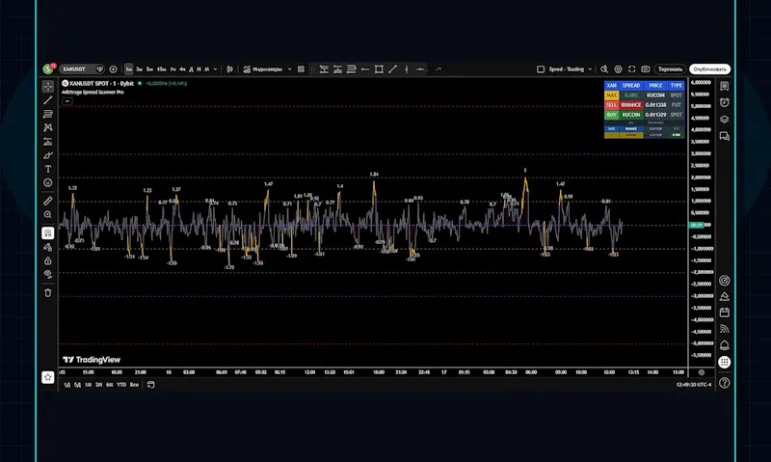Click the remove objects trash icon
The image size is (771, 462).
point(47,293)
